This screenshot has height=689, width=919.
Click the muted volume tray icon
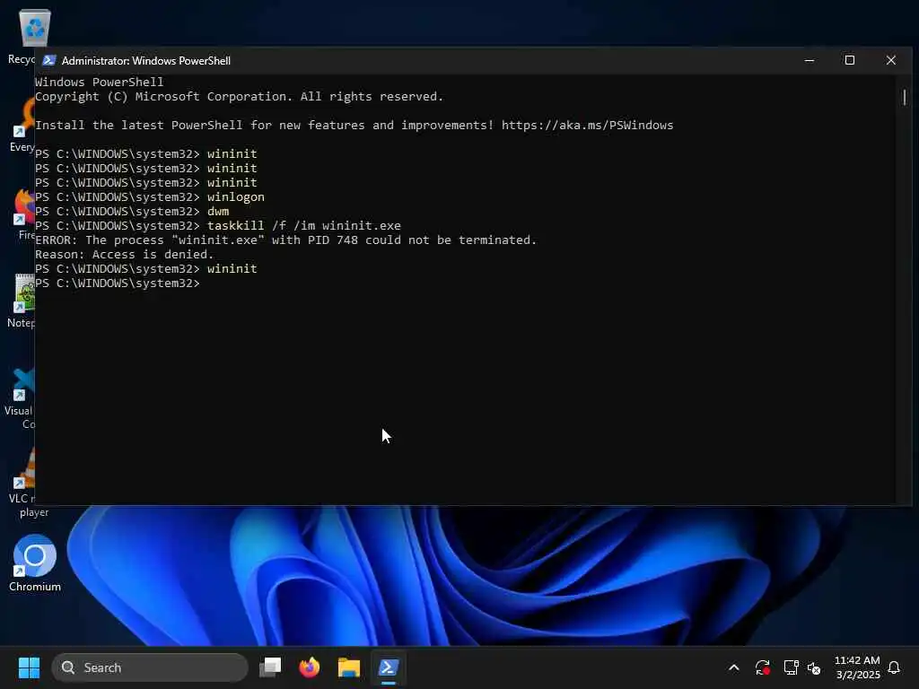tap(813, 667)
